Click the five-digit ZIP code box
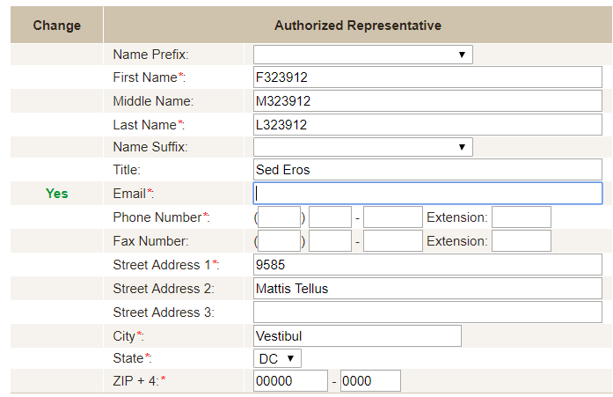 [290, 381]
